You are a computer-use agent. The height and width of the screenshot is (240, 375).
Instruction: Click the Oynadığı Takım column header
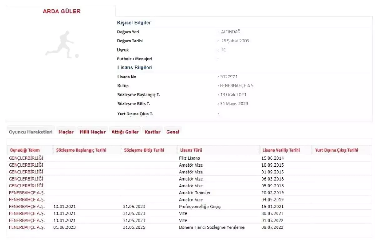point(25,150)
